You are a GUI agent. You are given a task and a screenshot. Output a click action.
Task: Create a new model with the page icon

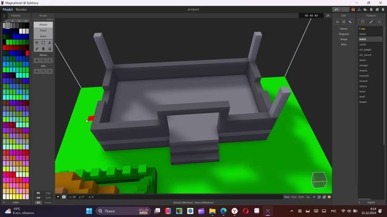tap(371, 10)
